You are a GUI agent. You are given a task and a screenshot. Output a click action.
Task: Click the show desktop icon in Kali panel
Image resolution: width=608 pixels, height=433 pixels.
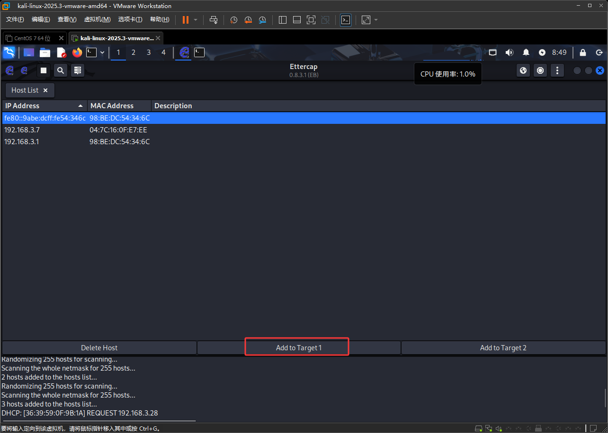click(x=29, y=52)
